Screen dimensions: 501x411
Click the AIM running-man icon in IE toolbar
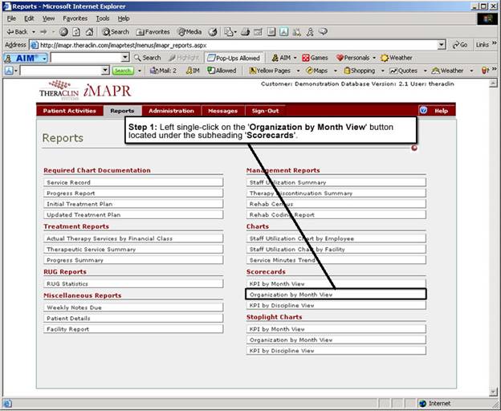pos(310,31)
